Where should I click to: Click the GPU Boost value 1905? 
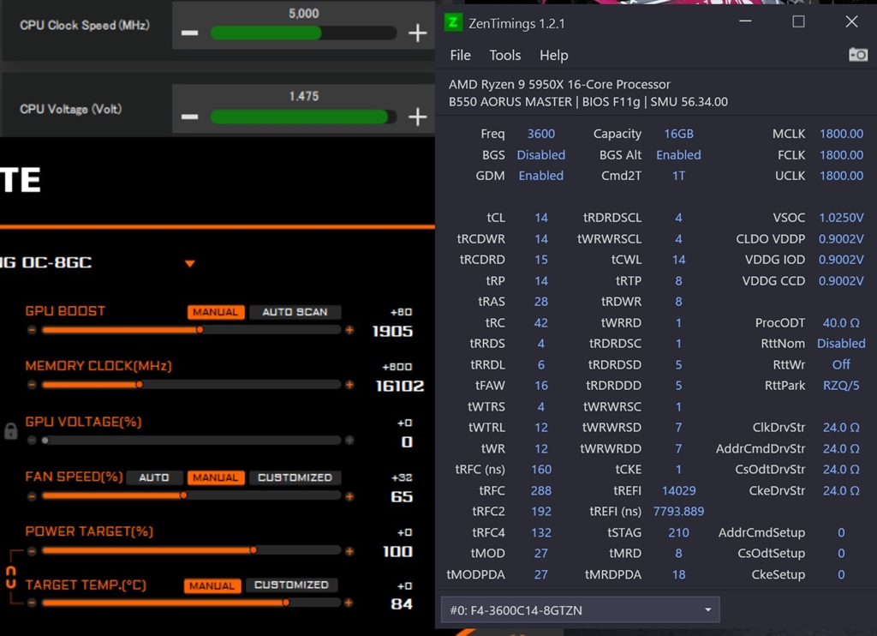[x=392, y=332]
